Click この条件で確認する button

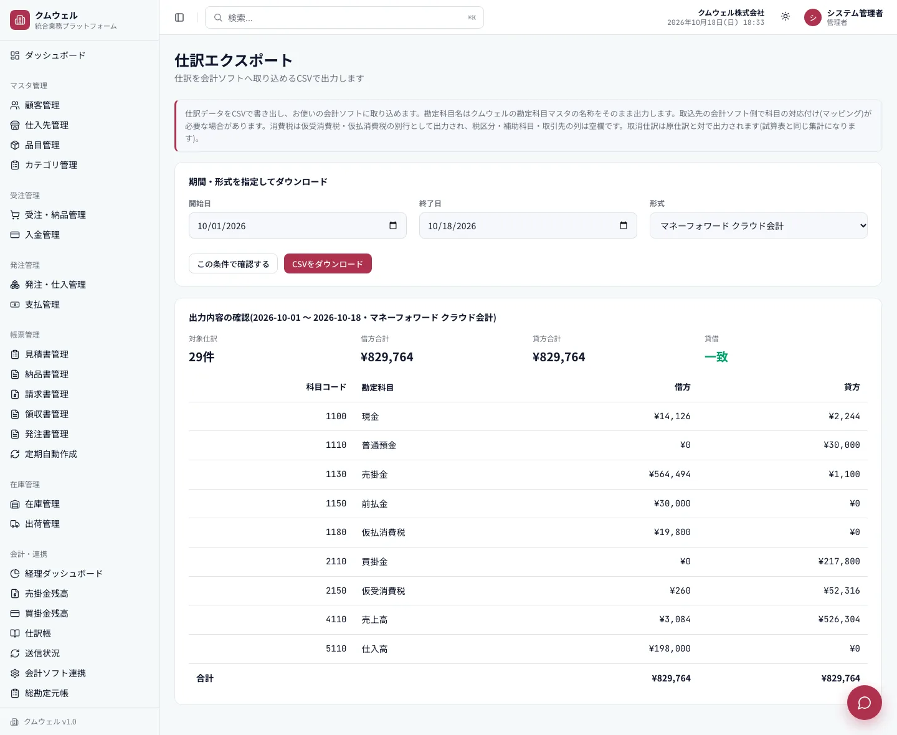(x=233, y=263)
